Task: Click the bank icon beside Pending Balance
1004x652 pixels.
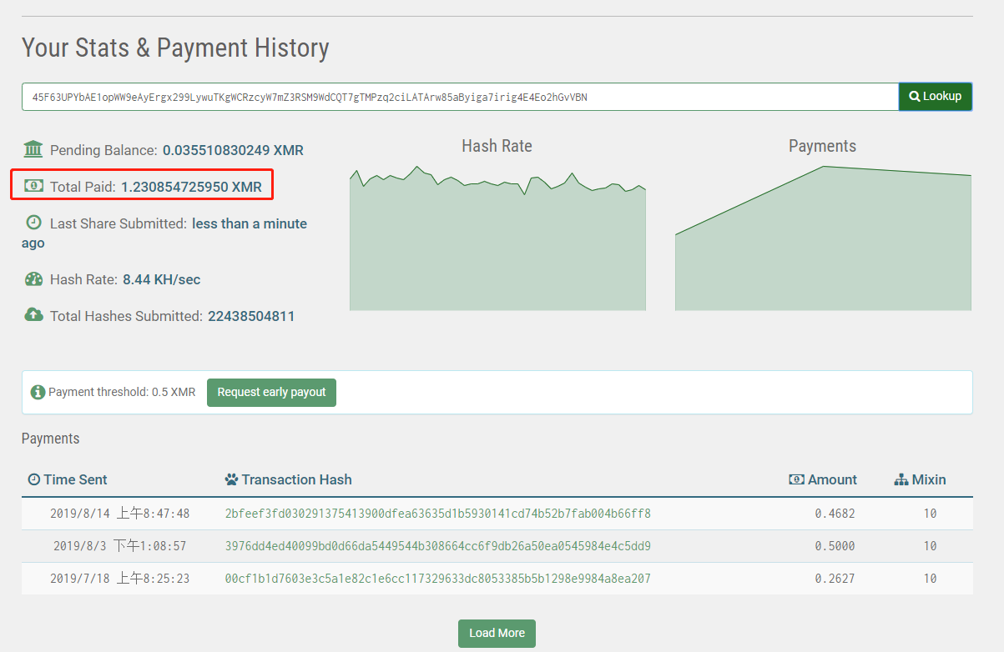Action: pyautogui.click(x=33, y=149)
